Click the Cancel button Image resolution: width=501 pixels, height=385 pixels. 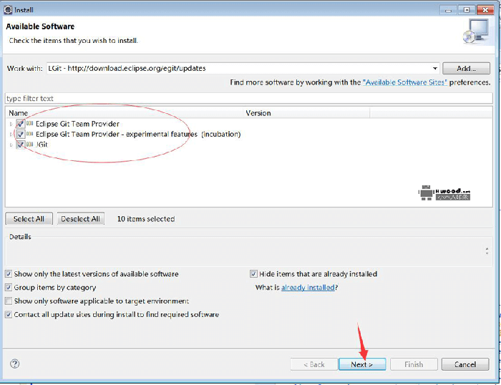(465, 364)
